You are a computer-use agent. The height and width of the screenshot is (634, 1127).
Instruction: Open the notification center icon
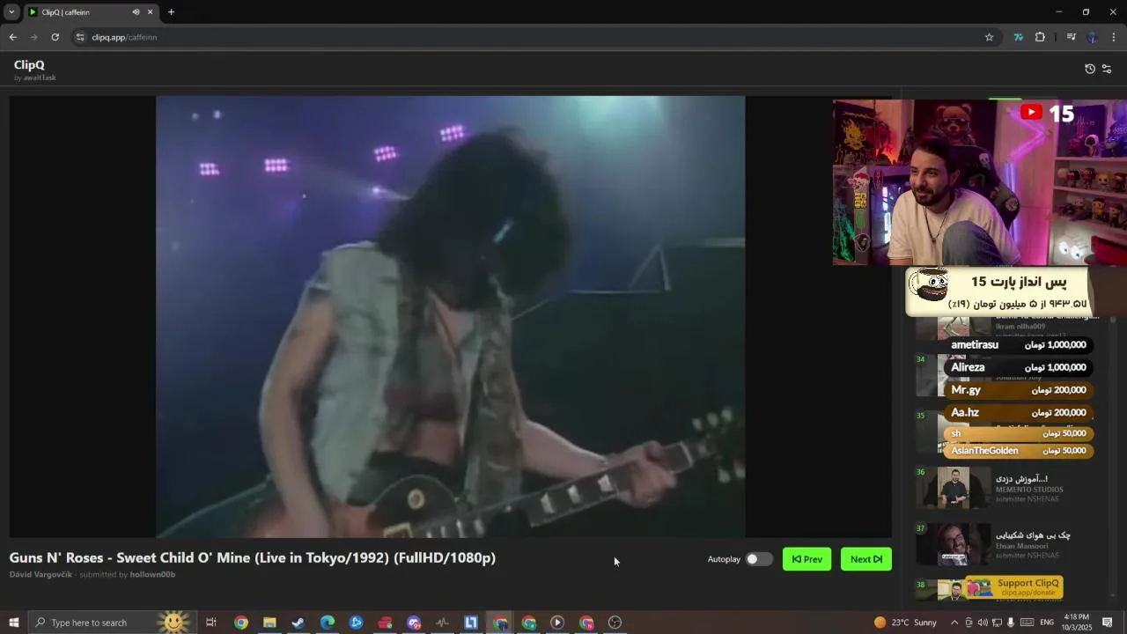(x=1108, y=623)
